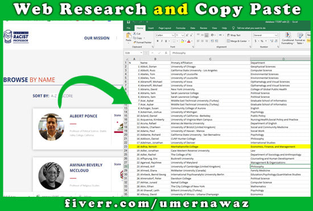
Task: Apply middle vertical alignment
Action: coord(202,35)
